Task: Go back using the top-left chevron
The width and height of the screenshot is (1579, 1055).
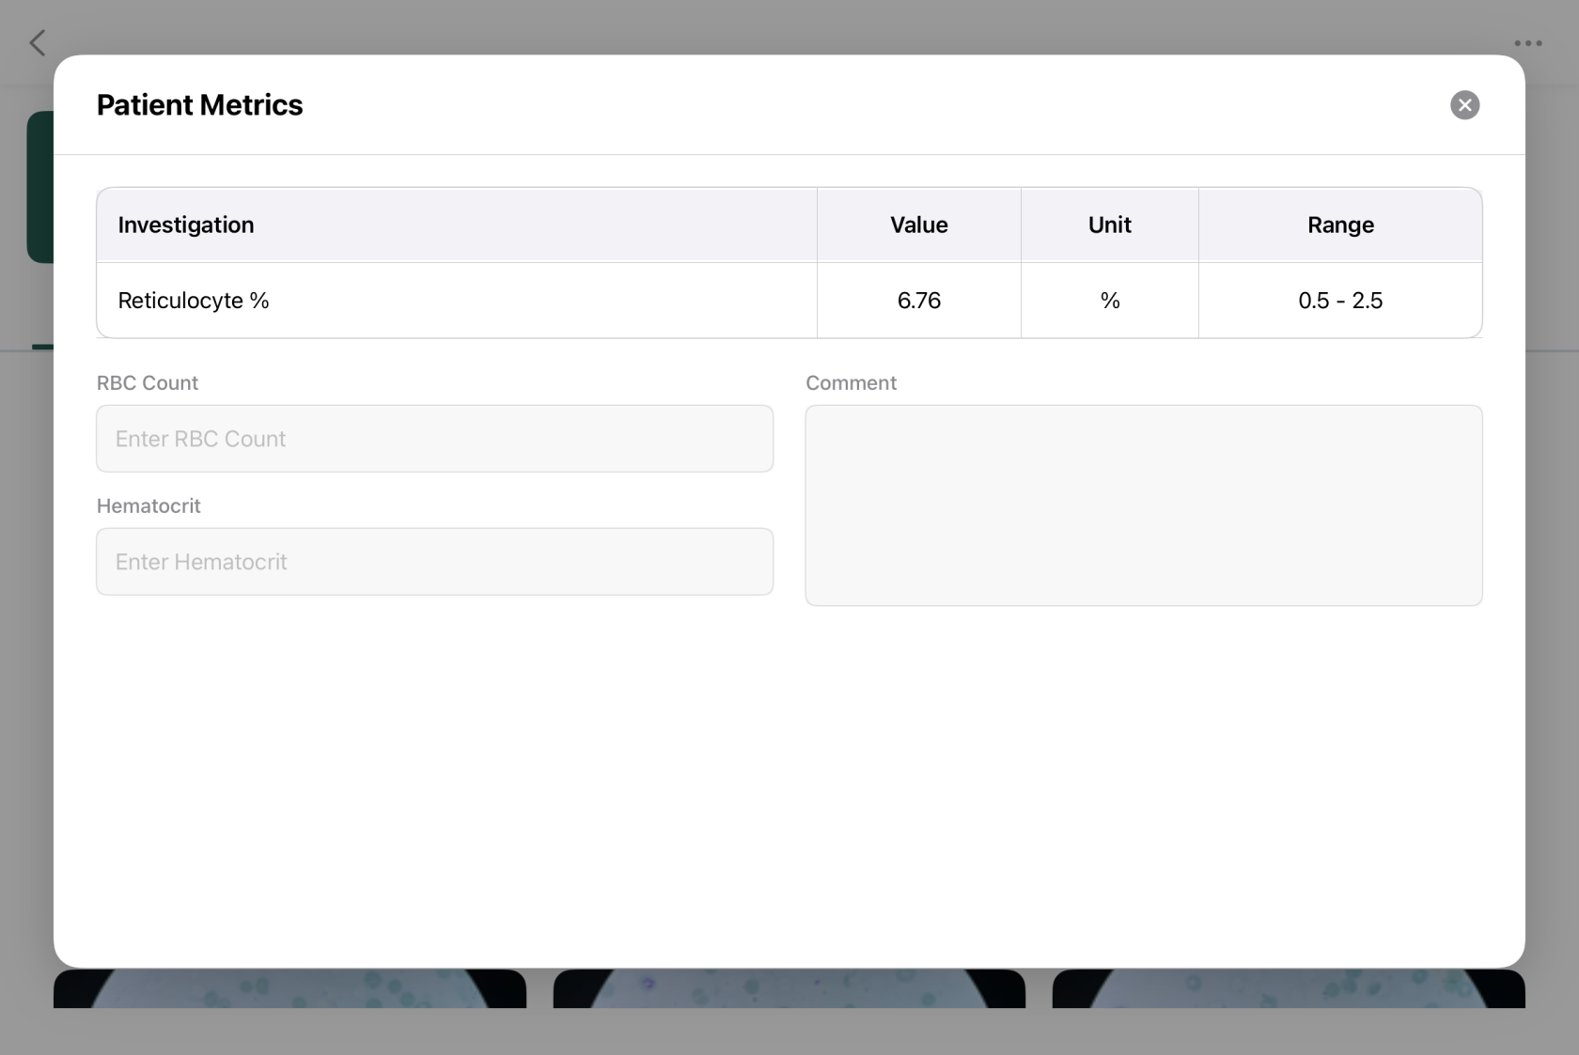Action: click(38, 42)
